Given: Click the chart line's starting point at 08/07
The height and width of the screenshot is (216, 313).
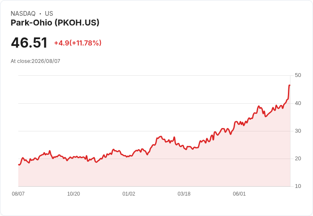Looking at the screenshot, I should (x=19, y=165).
